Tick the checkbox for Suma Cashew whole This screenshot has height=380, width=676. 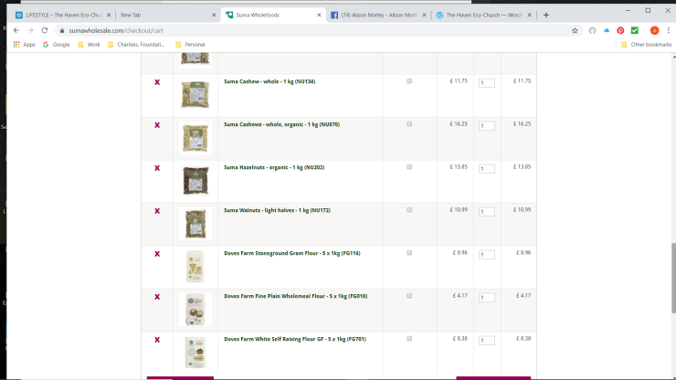pos(409,81)
